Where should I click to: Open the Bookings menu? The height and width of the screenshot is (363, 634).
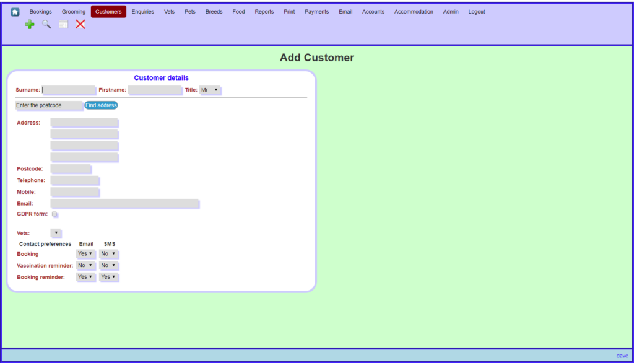[x=41, y=12]
